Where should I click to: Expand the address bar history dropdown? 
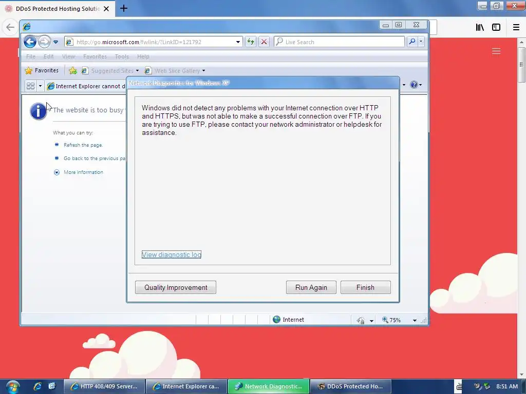pos(238,42)
